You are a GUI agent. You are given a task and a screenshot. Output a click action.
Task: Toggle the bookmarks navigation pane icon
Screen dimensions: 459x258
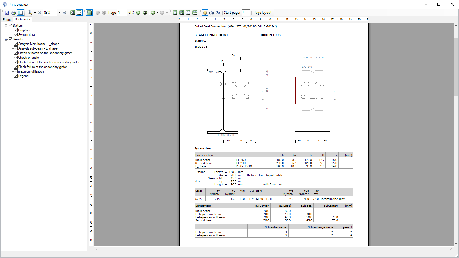point(89,13)
